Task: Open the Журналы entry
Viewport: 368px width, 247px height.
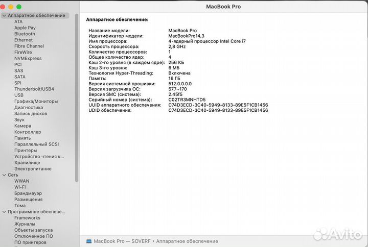Action: [x=25, y=224]
